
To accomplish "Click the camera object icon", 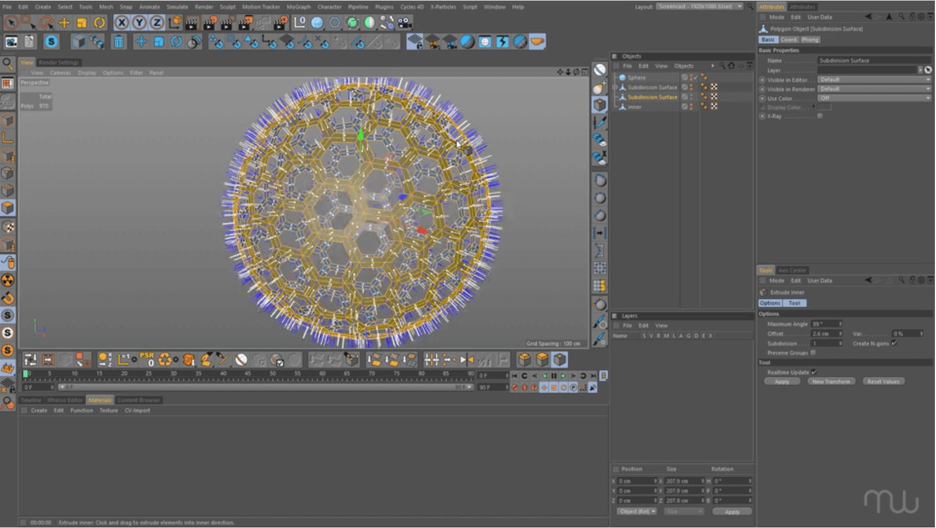I will (404, 22).
